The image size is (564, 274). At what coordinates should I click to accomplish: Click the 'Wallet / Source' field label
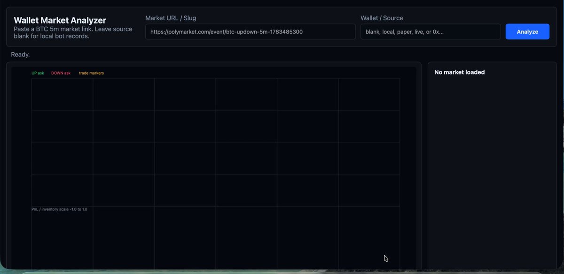point(382,18)
